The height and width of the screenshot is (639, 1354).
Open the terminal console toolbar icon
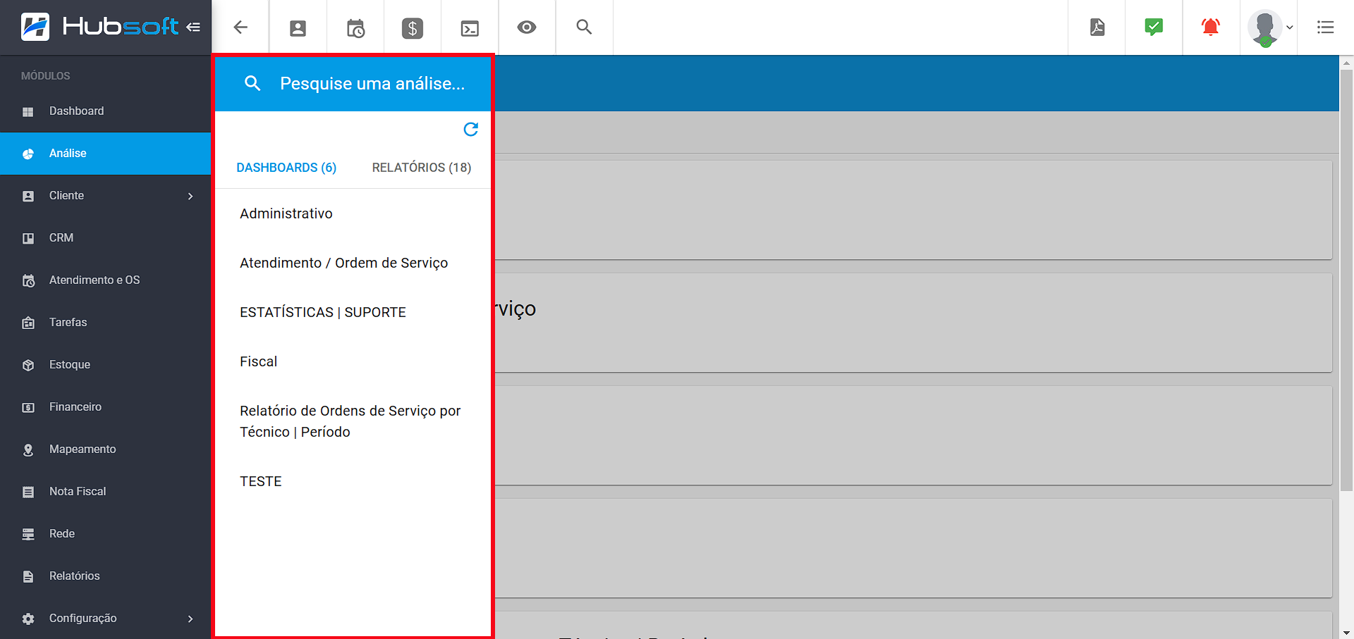pyautogui.click(x=470, y=28)
